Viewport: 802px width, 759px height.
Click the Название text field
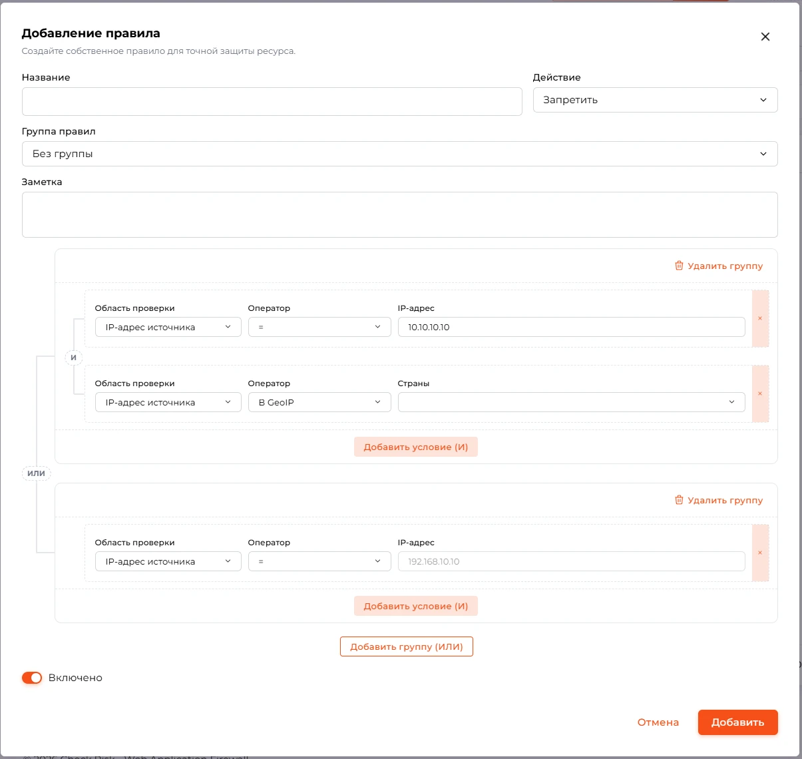pyautogui.click(x=272, y=101)
